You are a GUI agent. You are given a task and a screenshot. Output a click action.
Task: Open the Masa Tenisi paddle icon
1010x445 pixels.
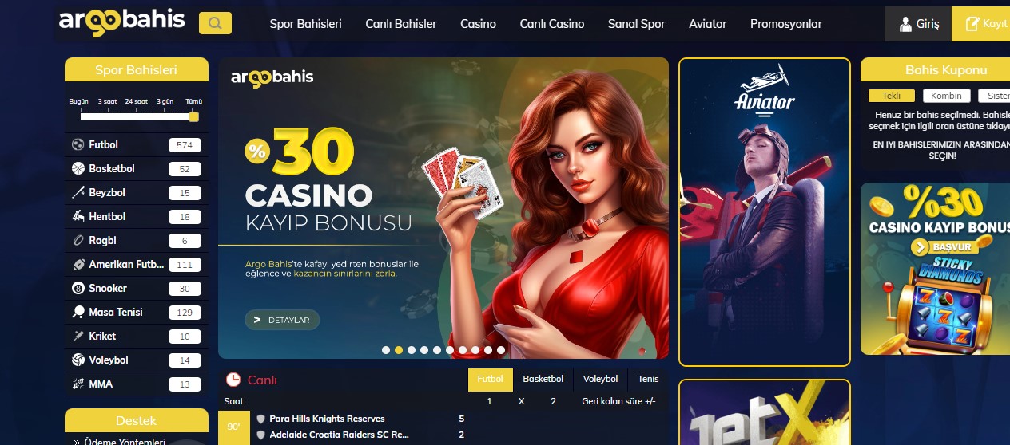pos(78,313)
